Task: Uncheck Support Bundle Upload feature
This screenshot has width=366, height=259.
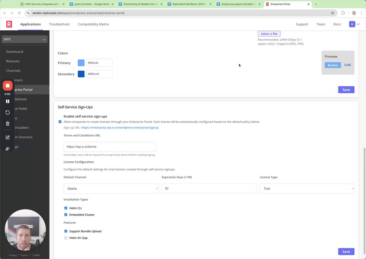Action: coord(66,231)
